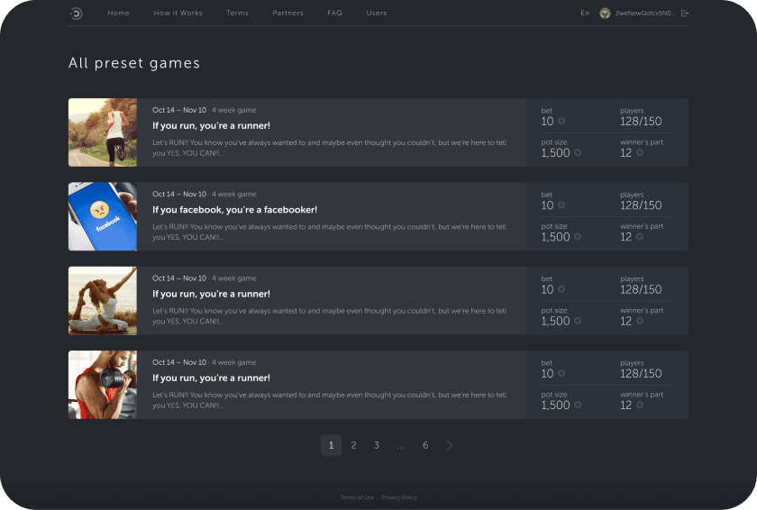The image size is (757, 510).
Task: Go to page 3
Action: 377,445
